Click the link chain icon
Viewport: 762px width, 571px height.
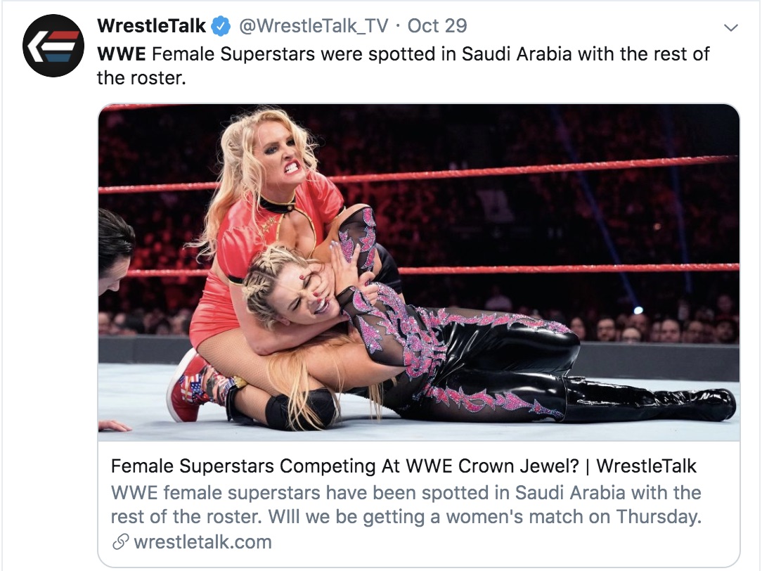[x=120, y=541]
